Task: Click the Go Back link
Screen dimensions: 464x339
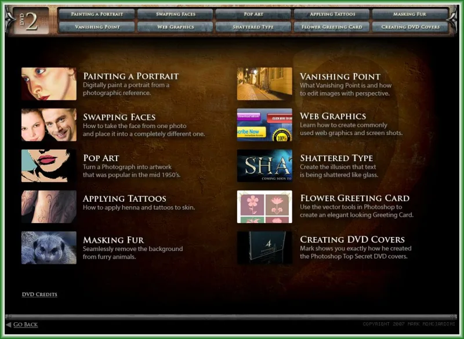Action: [26, 325]
